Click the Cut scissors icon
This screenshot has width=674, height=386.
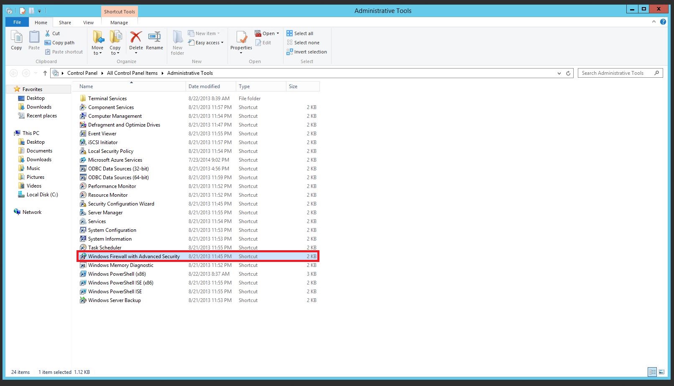(48, 33)
